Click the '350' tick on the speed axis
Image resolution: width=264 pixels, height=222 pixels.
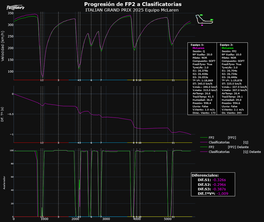(x=11, y=13)
